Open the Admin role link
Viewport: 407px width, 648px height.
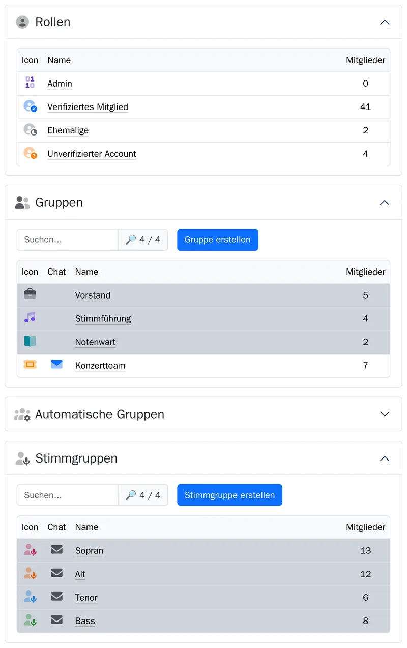pos(60,84)
